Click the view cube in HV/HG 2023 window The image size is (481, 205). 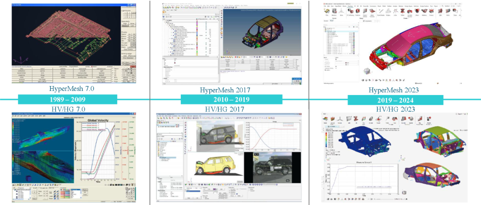click(x=404, y=193)
